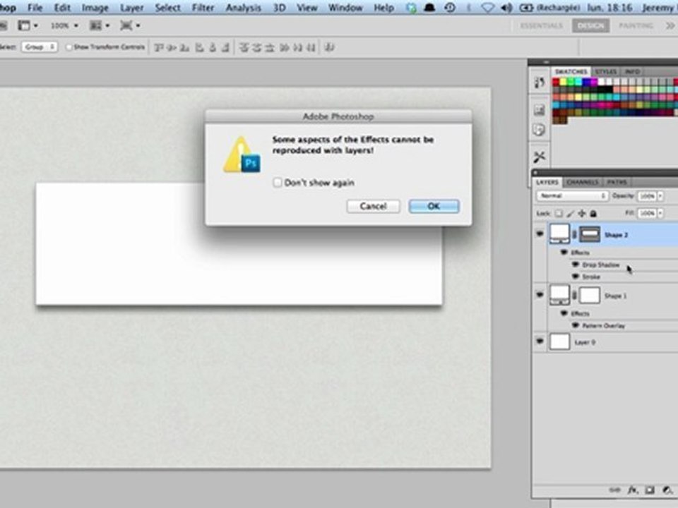This screenshot has width=678, height=508.
Task: Click the Distribute right edges icon
Action: click(x=311, y=47)
